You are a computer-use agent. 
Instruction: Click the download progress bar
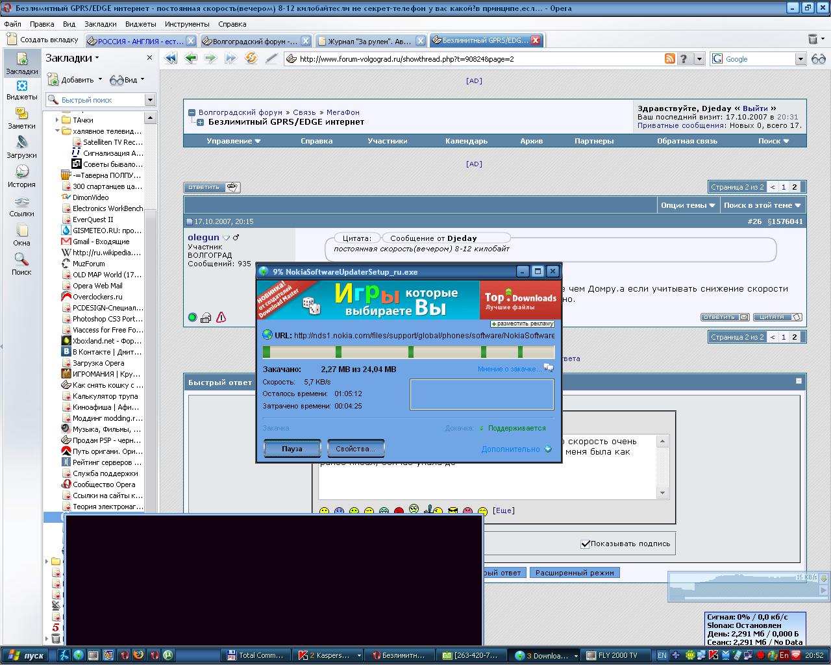coord(408,352)
